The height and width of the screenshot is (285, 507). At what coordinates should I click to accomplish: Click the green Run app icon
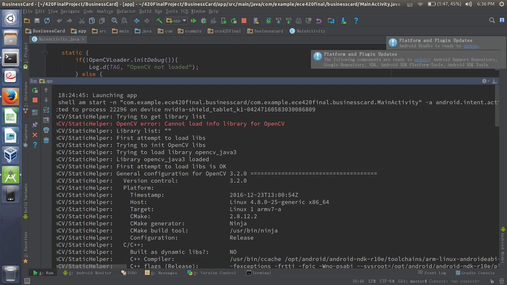[x=194, y=21]
